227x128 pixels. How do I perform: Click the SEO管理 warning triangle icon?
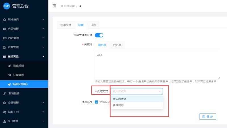tap(5, 121)
